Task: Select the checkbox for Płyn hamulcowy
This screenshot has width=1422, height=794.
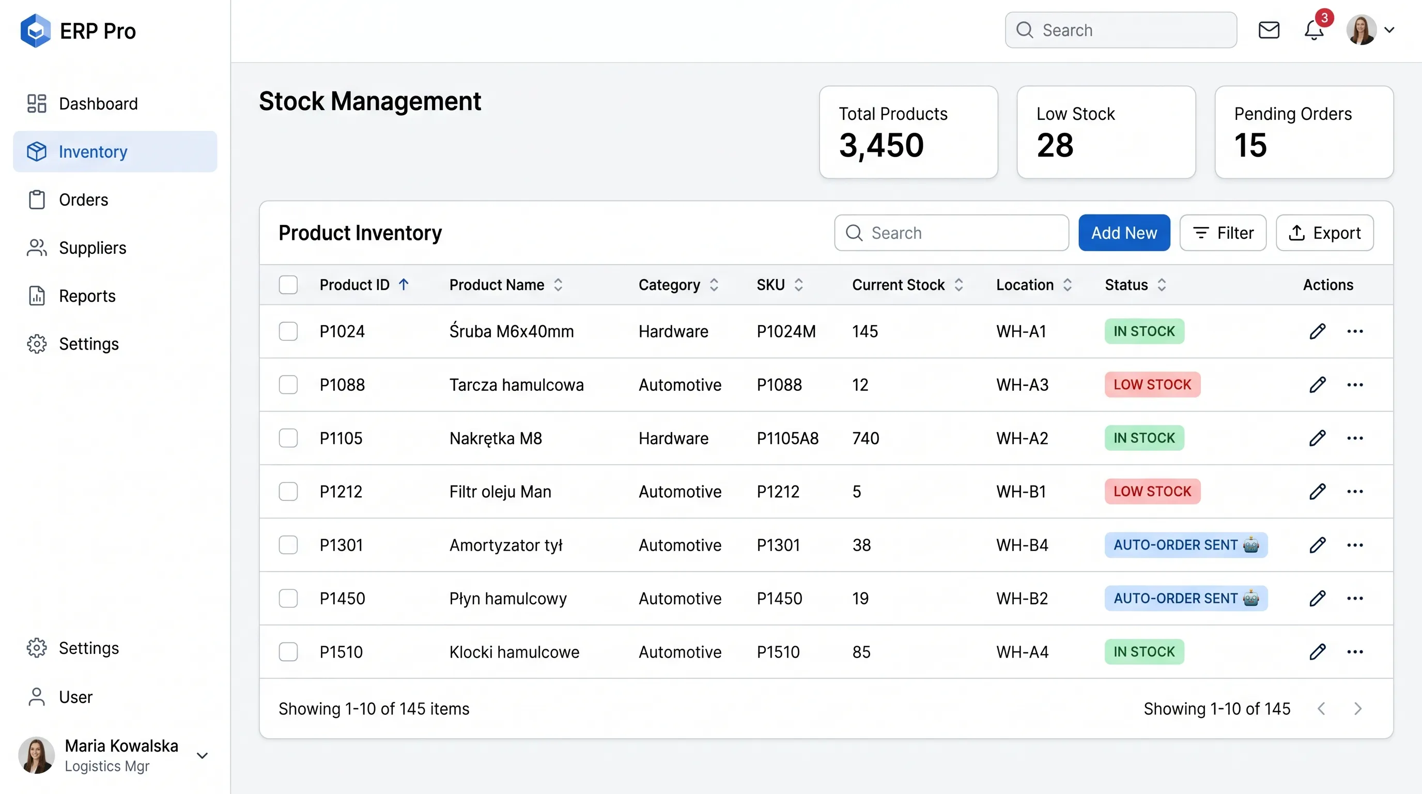Action: tap(288, 598)
